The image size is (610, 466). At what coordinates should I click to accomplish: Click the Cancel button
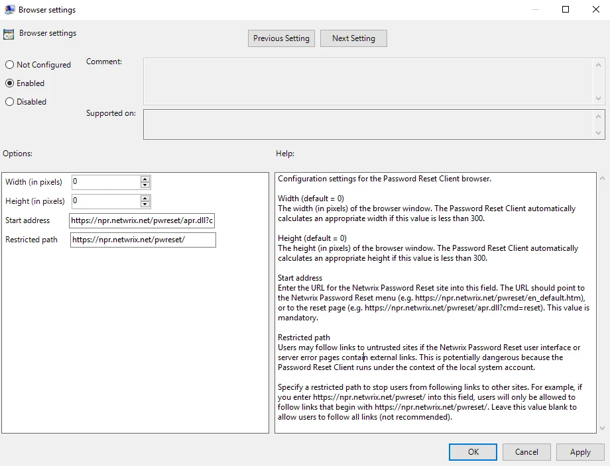click(526, 452)
